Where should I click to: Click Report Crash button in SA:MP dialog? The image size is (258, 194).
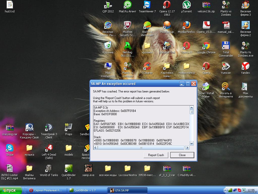click(x=156, y=155)
